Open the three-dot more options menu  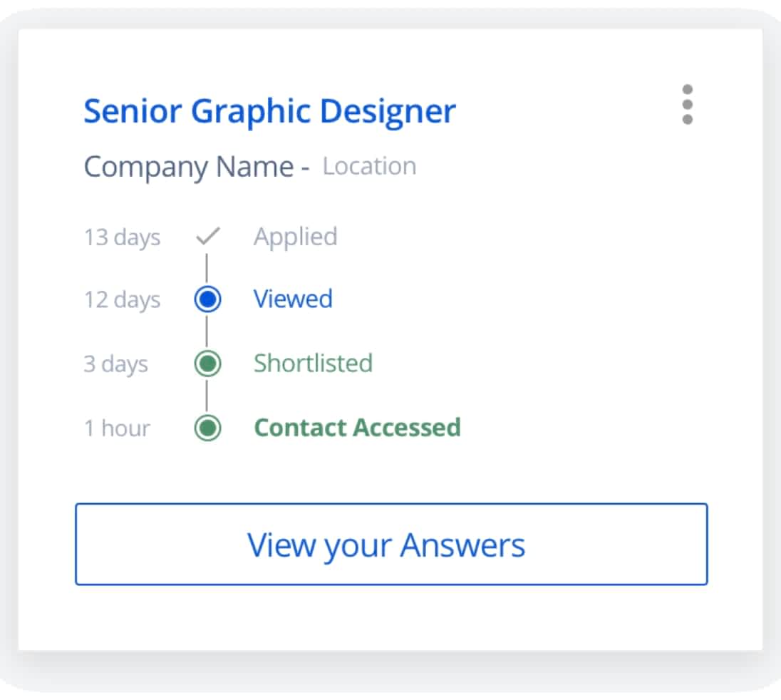click(687, 105)
